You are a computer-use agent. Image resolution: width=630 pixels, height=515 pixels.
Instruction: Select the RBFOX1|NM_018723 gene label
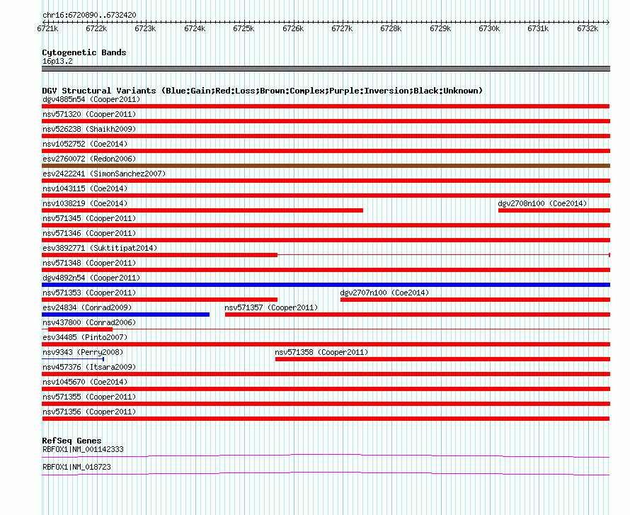(76, 467)
